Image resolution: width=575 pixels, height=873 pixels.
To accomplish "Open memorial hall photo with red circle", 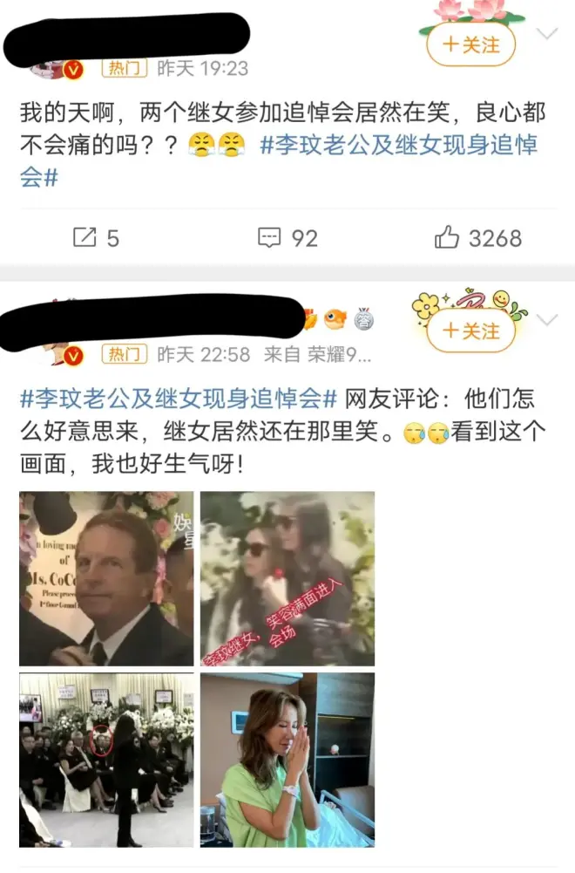I will pos(107,760).
